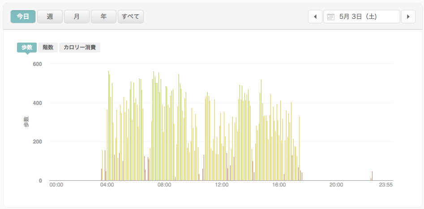Switch to the 月 (month) view
Screen dimensions: 424x209
(77, 17)
